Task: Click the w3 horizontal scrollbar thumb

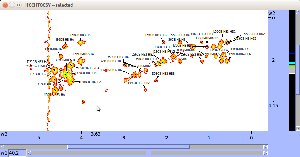Action: 129,147
